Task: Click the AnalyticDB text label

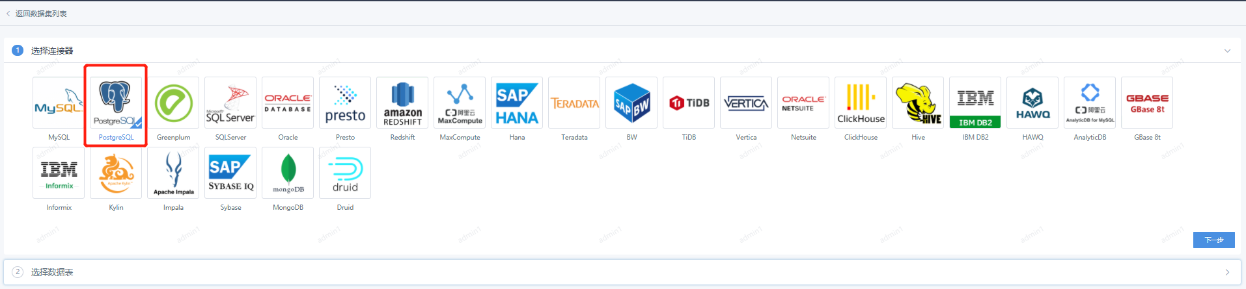Action: click(1090, 137)
